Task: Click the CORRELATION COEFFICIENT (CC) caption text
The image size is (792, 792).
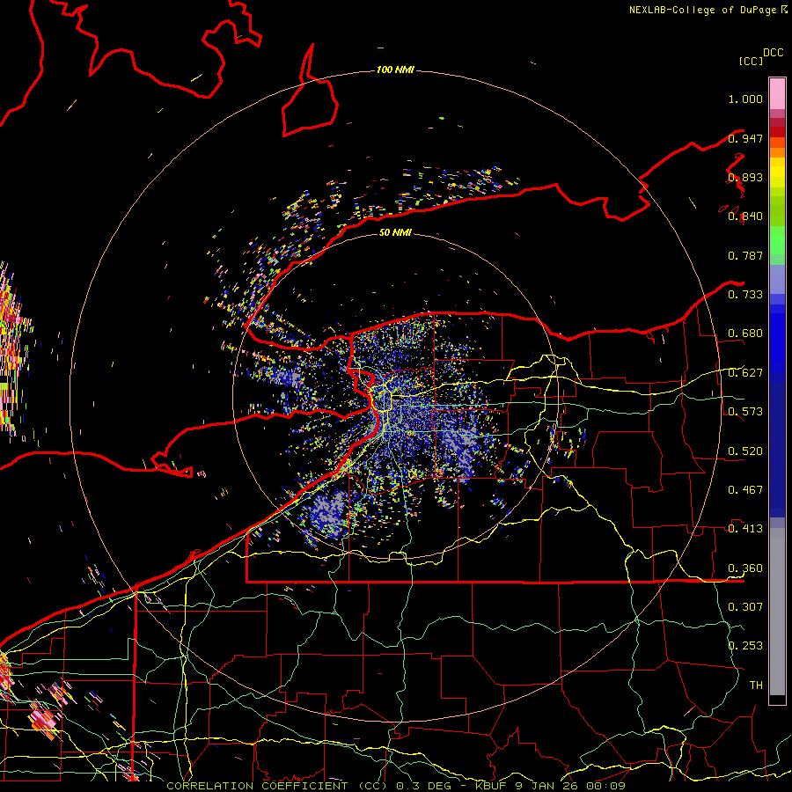Action: pyautogui.click(x=278, y=786)
